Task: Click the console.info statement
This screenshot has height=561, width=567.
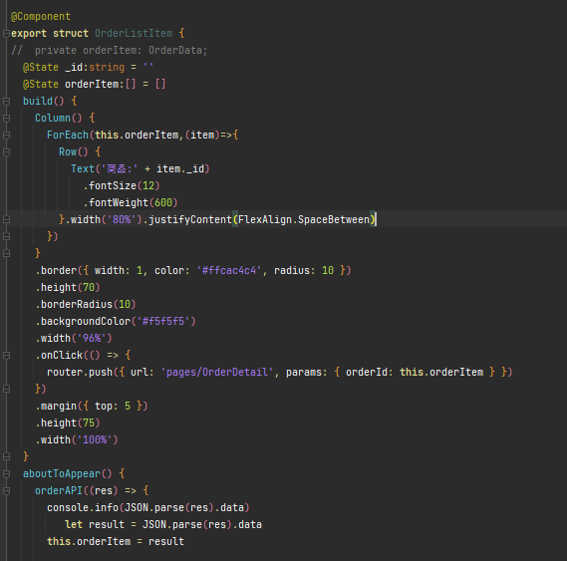Action: [x=148, y=508]
